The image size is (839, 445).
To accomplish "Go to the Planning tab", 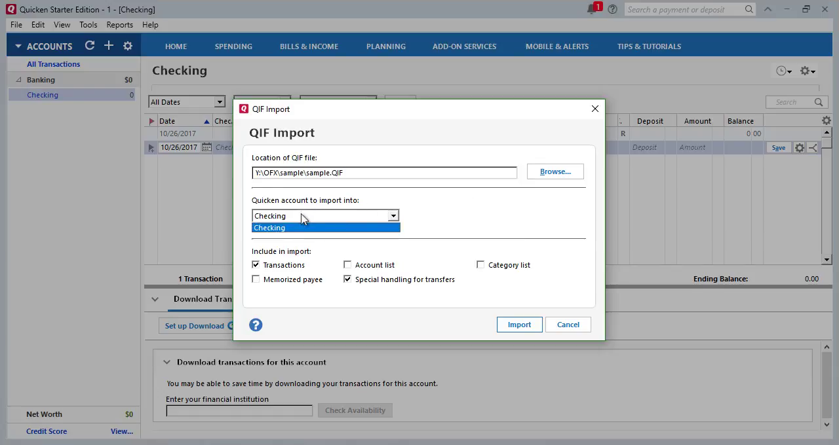I will click(385, 46).
